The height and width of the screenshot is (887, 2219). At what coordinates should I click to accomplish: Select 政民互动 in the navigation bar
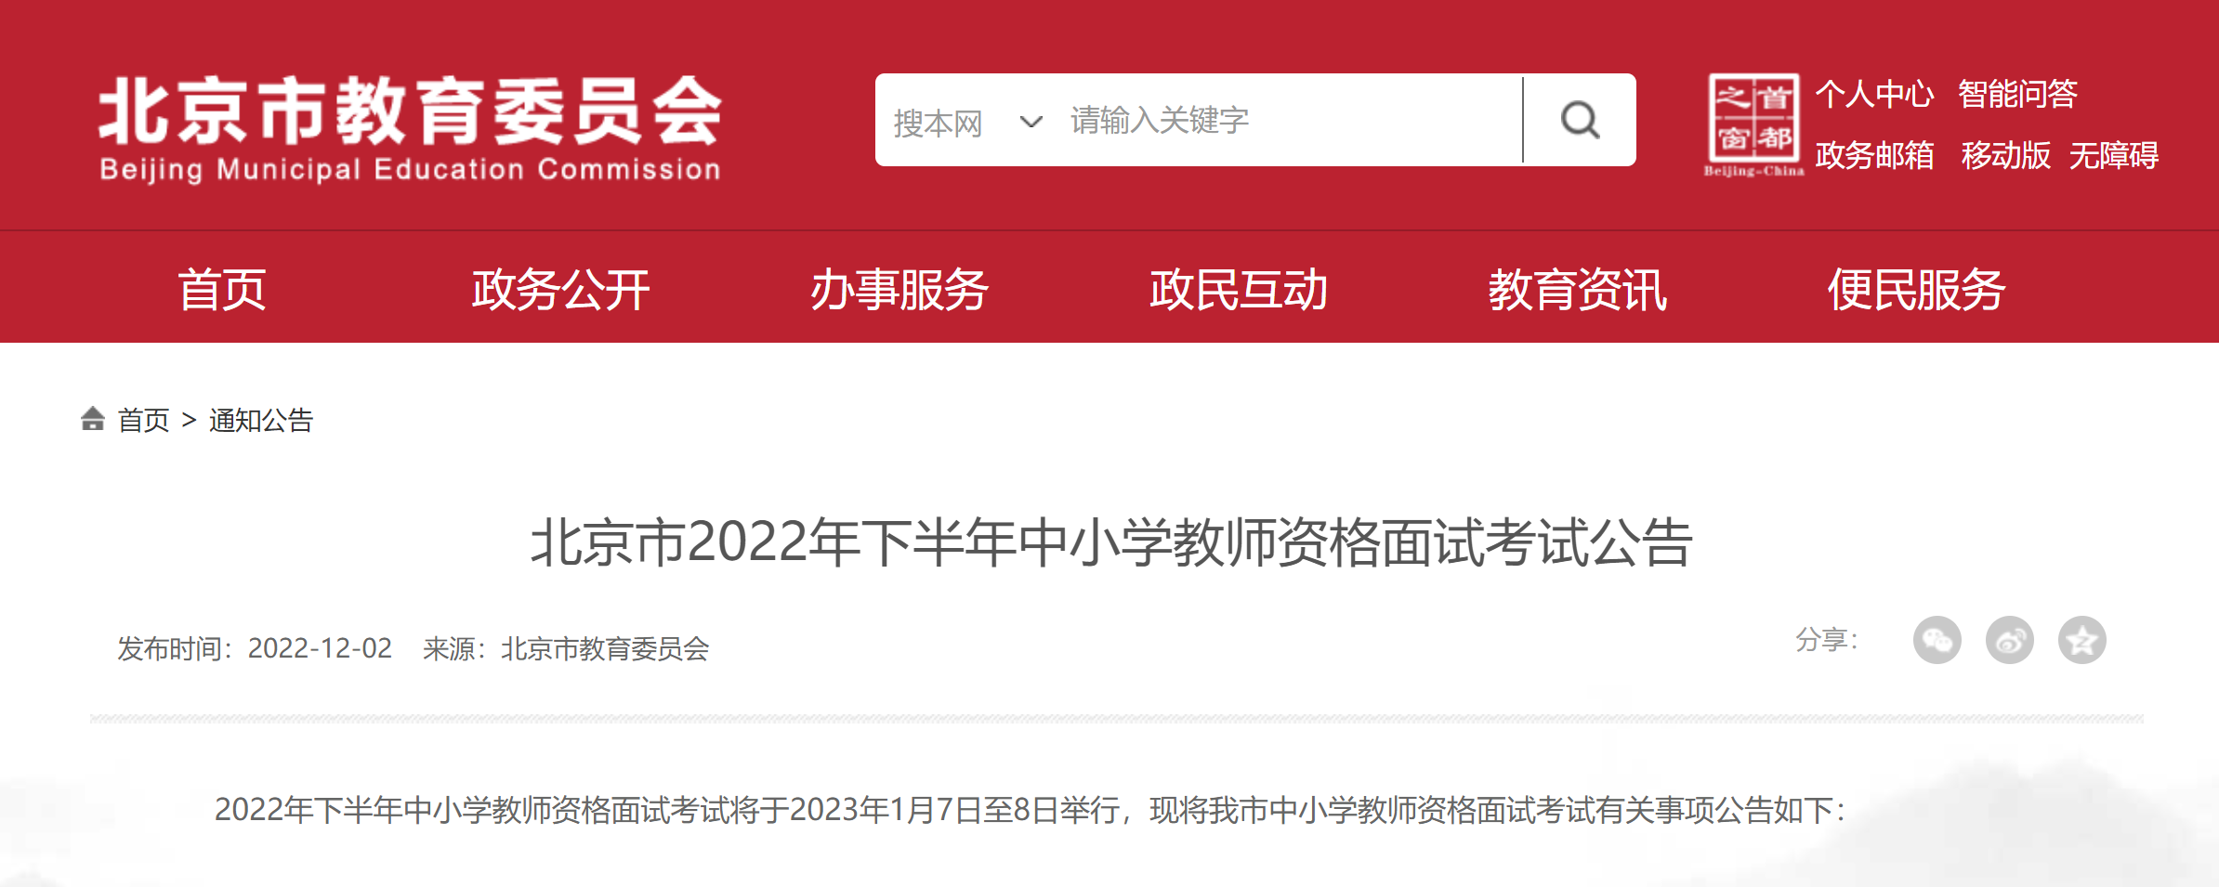(1239, 289)
